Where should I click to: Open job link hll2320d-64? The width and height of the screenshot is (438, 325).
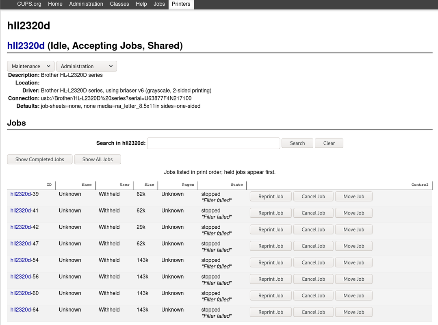(21, 310)
